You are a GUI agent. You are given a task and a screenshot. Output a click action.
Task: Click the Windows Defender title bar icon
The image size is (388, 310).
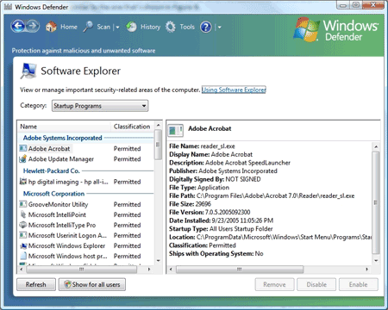(x=8, y=7)
